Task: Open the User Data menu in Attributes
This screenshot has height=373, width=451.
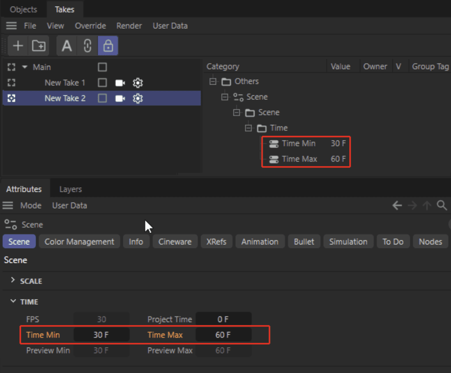Action: (x=69, y=206)
